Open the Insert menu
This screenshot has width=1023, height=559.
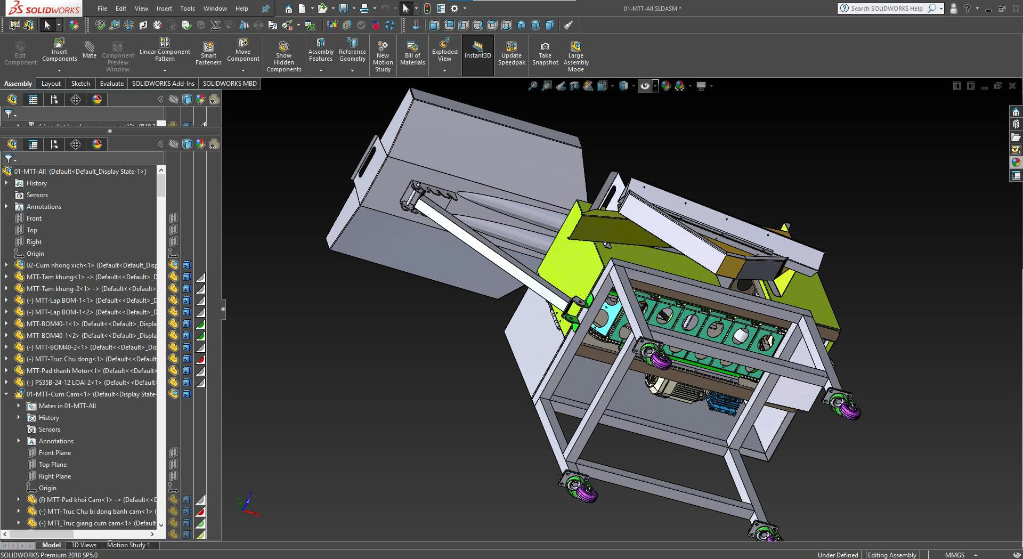click(x=164, y=9)
